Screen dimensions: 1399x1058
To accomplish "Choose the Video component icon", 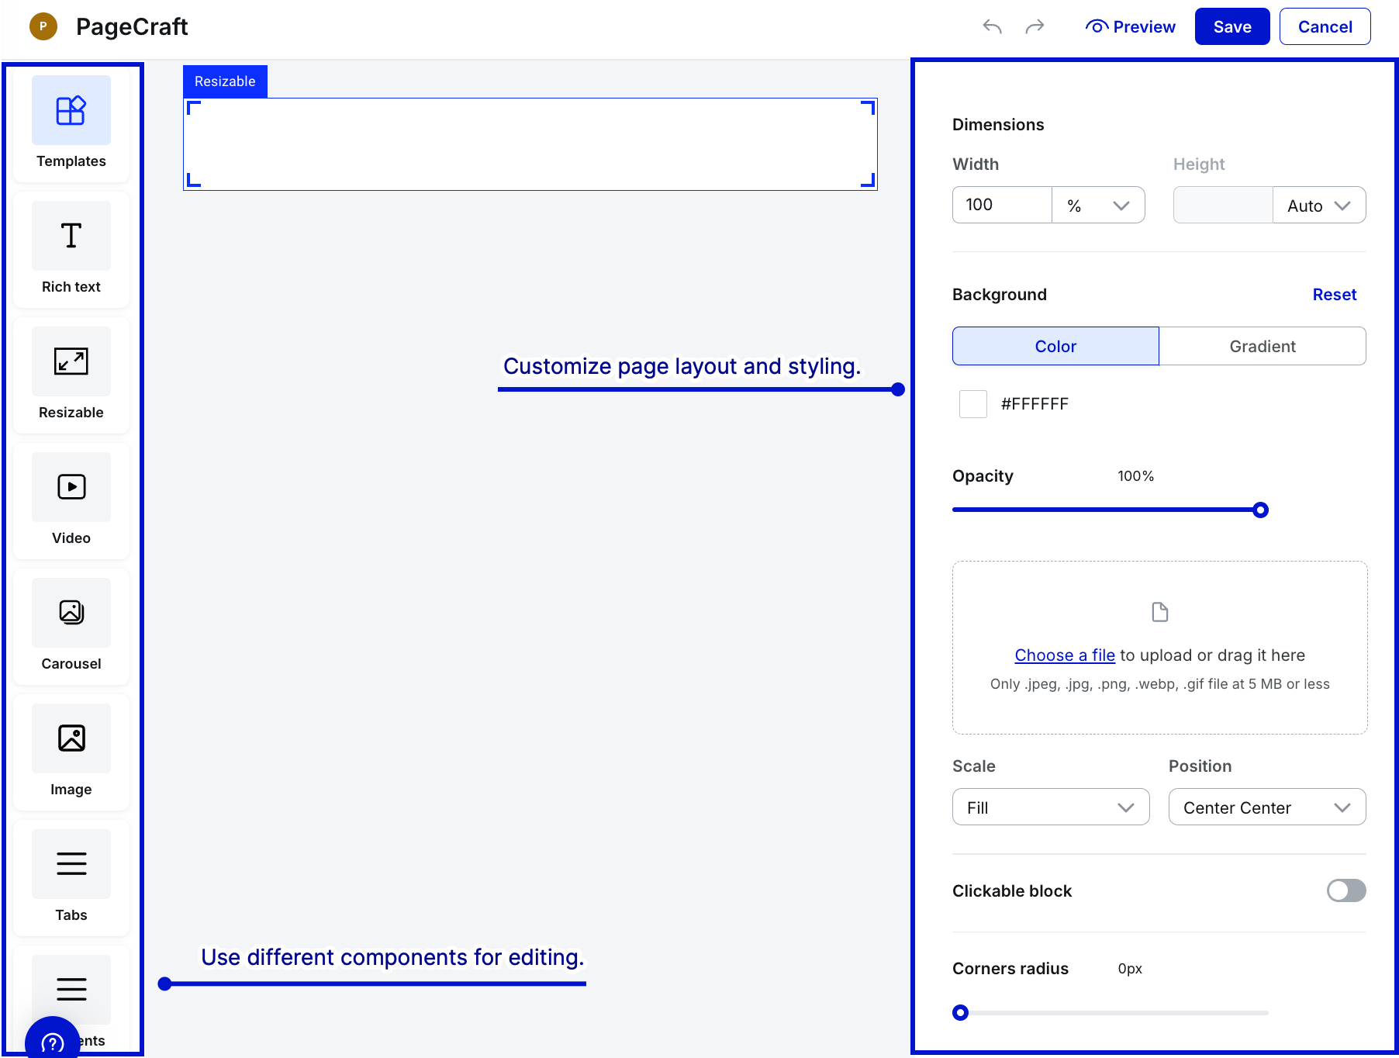I will (x=71, y=488).
